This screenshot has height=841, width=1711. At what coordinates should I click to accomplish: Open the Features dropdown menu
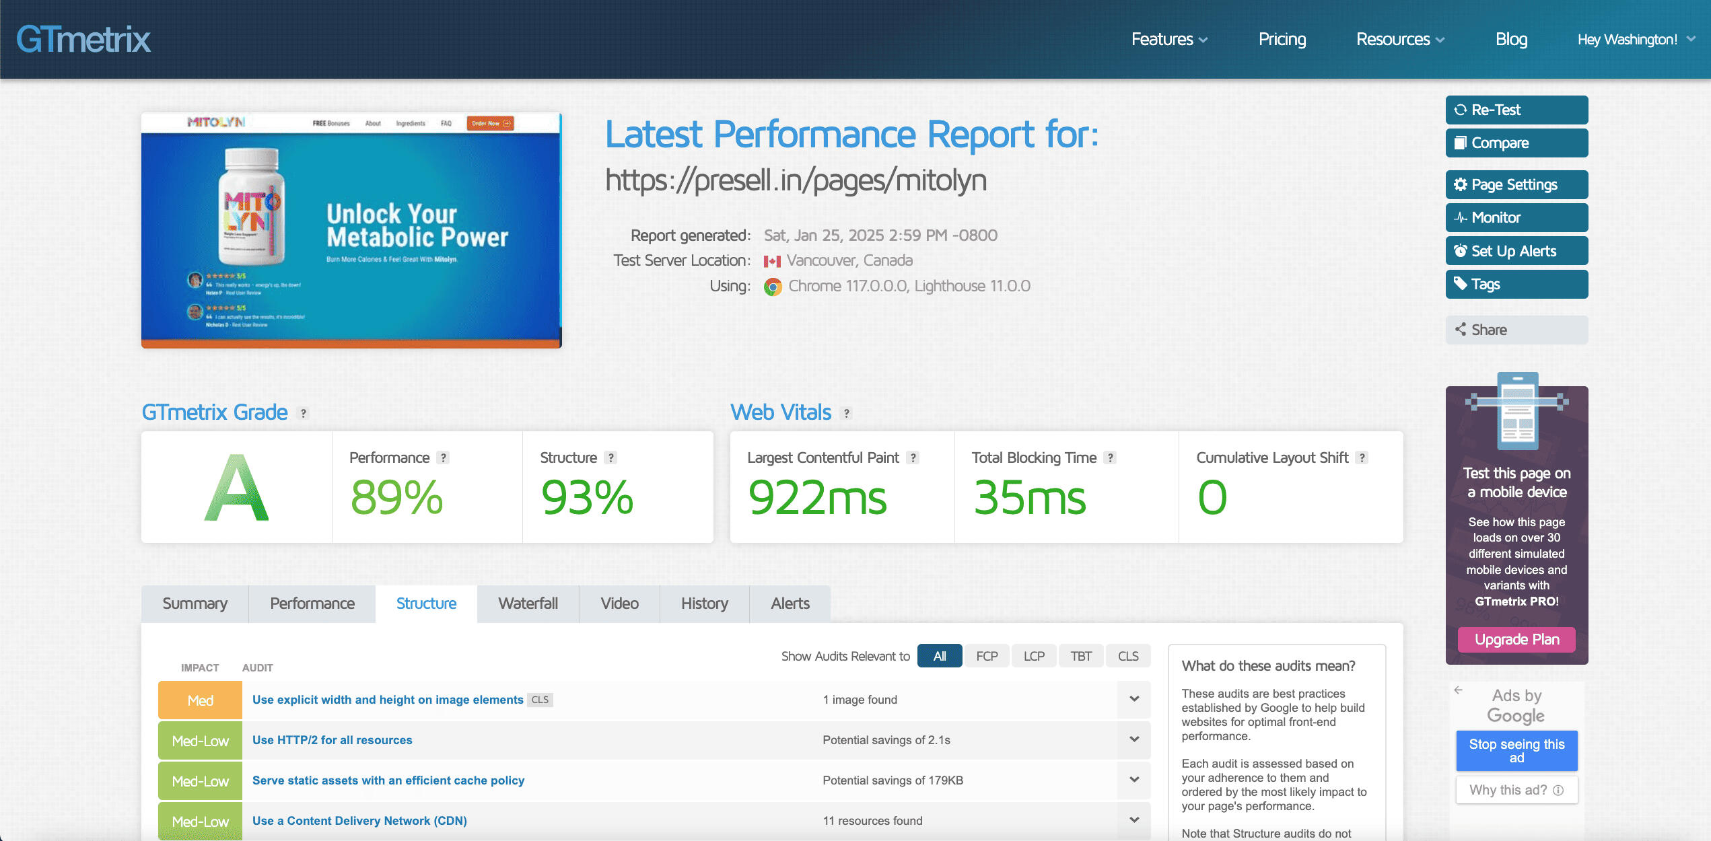coord(1169,39)
